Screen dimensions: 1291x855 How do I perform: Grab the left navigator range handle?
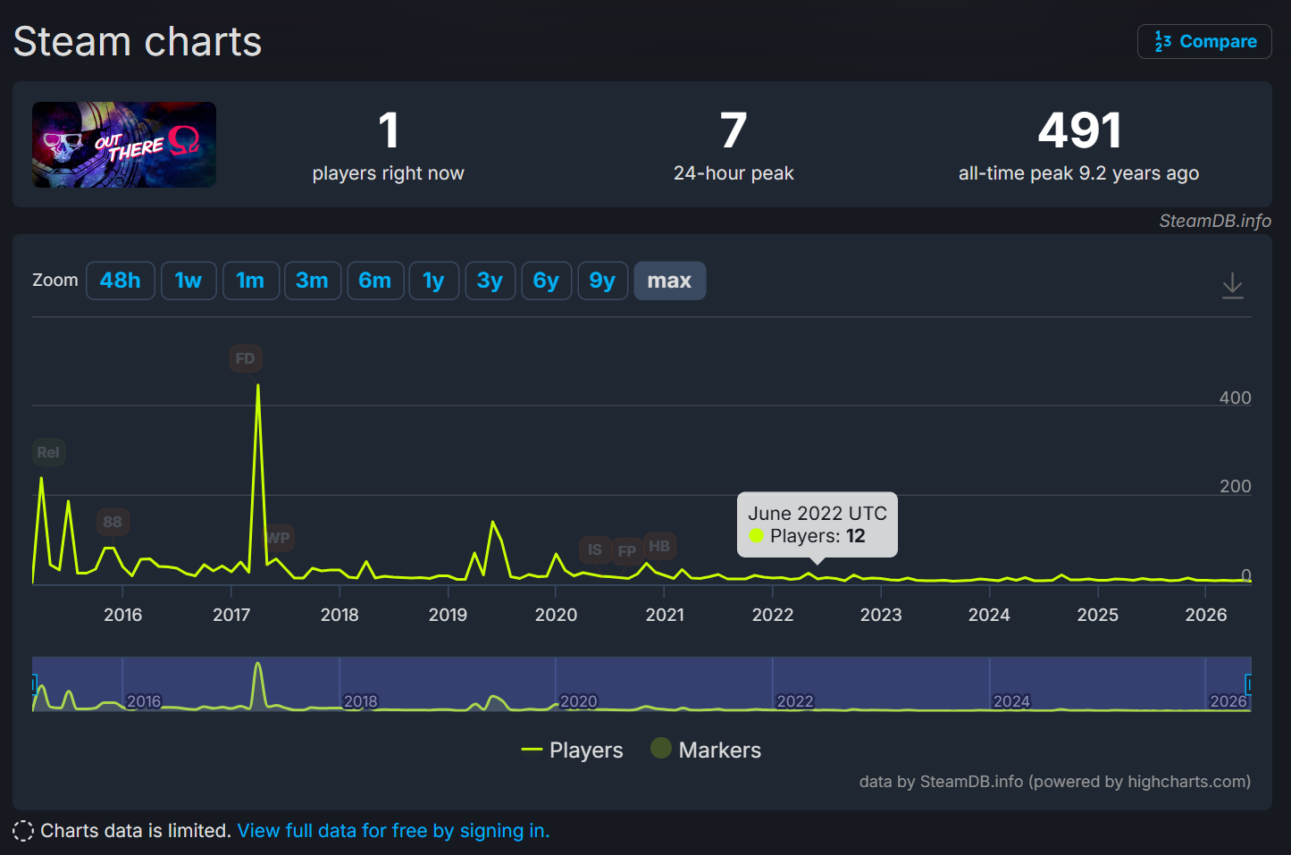coord(33,684)
